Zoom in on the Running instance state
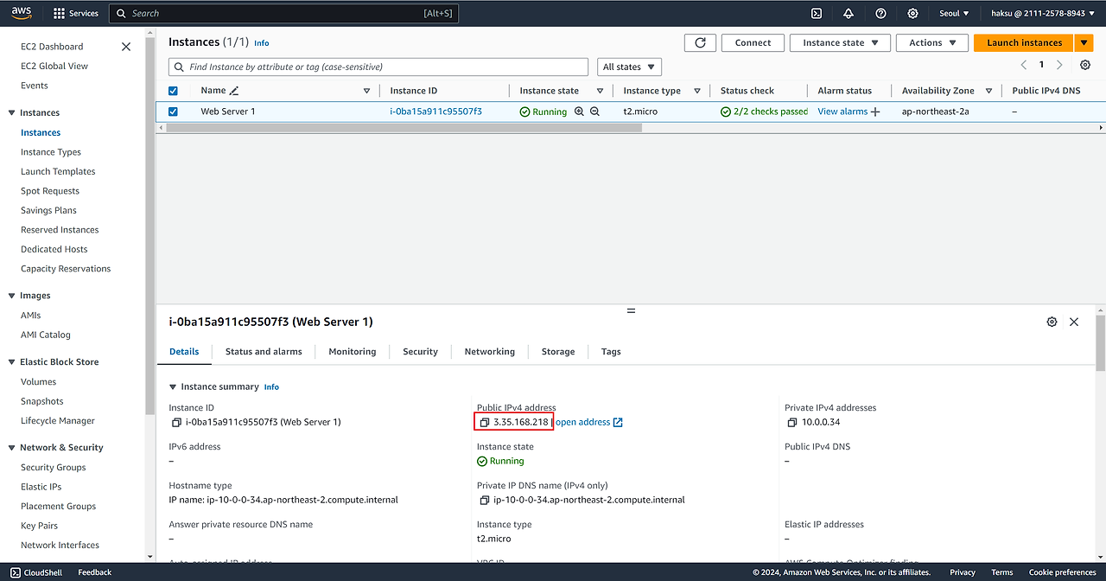 pyautogui.click(x=579, y=112)
